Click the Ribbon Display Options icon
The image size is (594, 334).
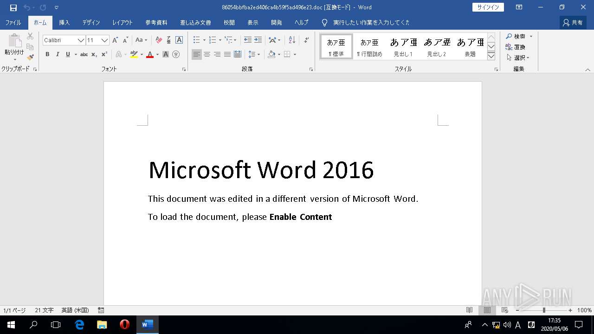pyautogui.click(x=519, y=7)
